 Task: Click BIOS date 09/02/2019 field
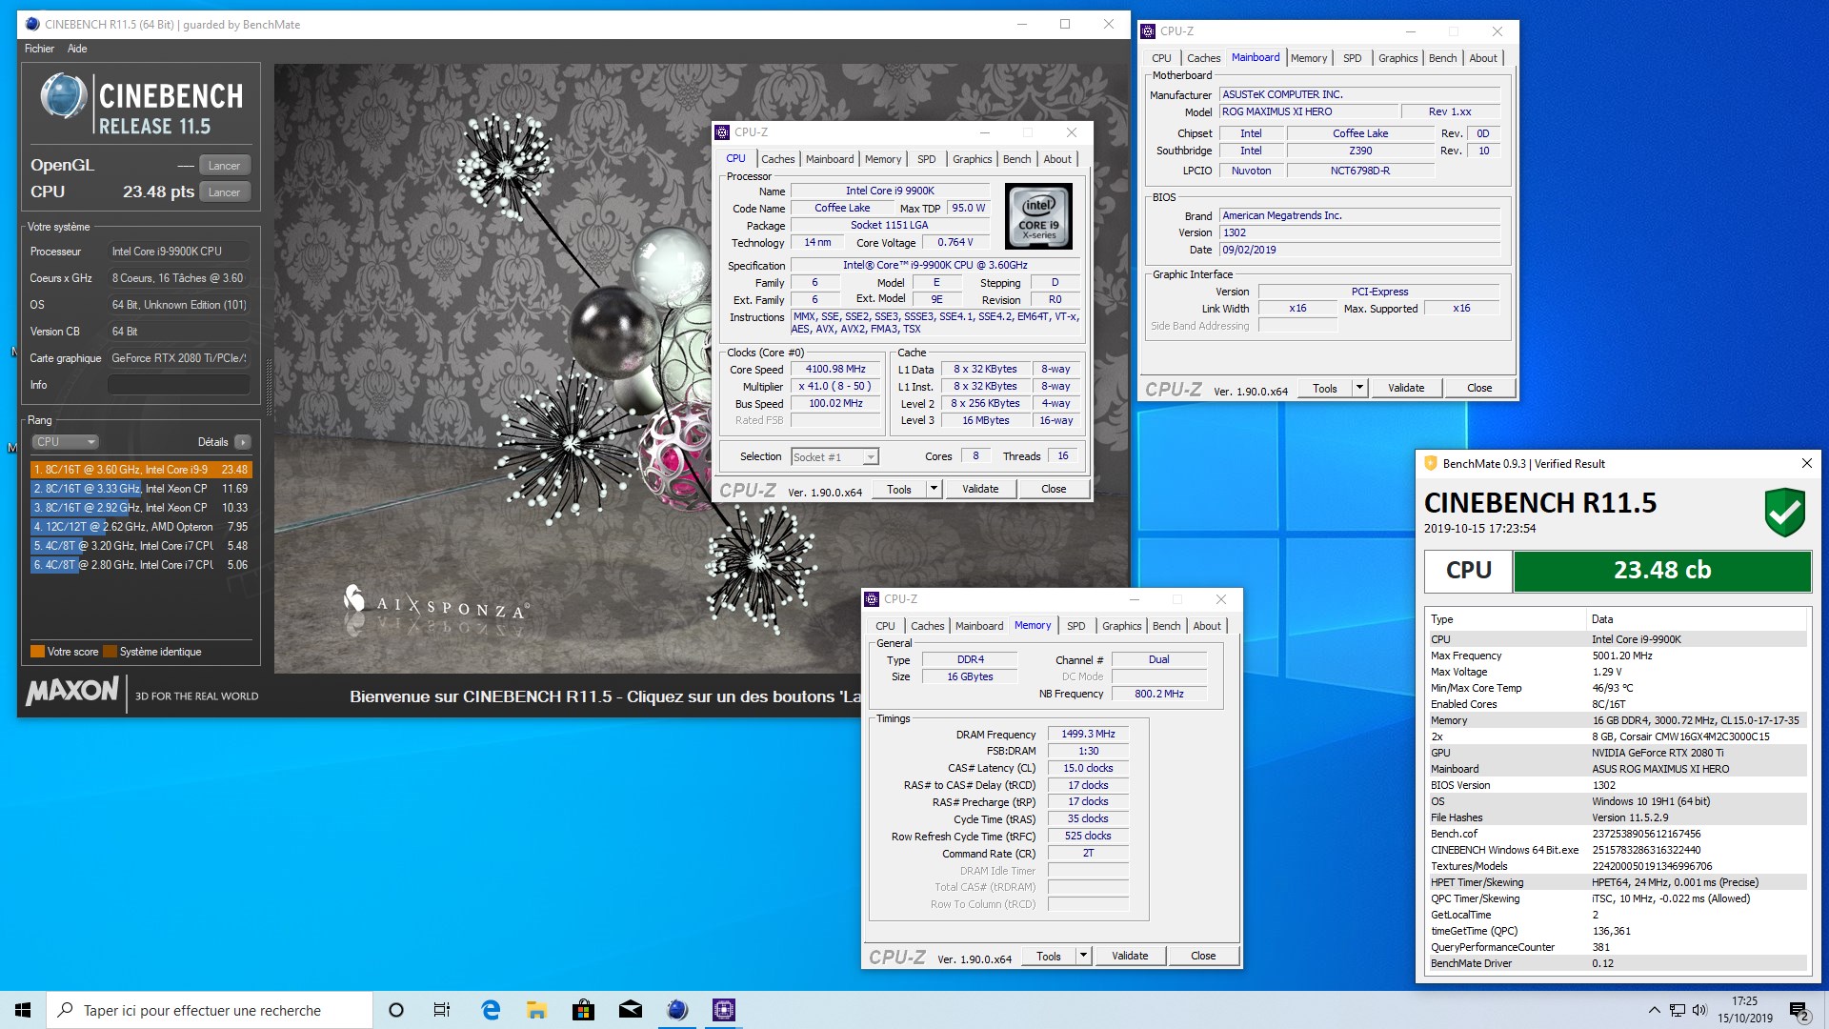coord(1359,250)
